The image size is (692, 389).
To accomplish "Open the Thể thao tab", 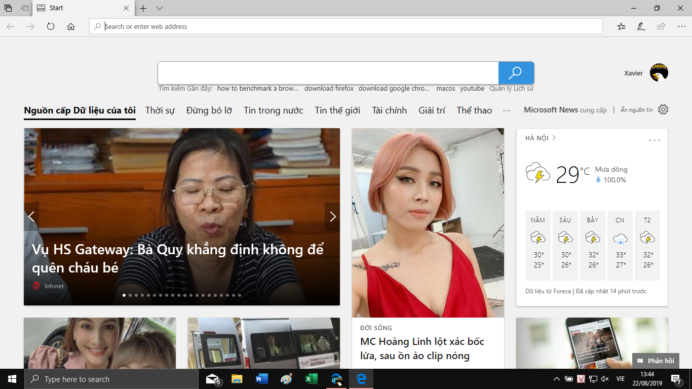I will (x=474, y=110).
